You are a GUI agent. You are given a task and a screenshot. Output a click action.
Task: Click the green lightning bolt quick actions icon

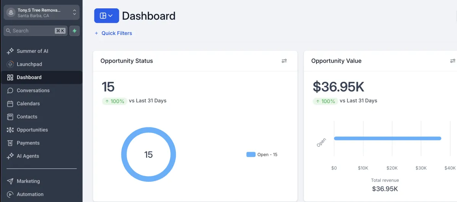(x=74, y=31)
